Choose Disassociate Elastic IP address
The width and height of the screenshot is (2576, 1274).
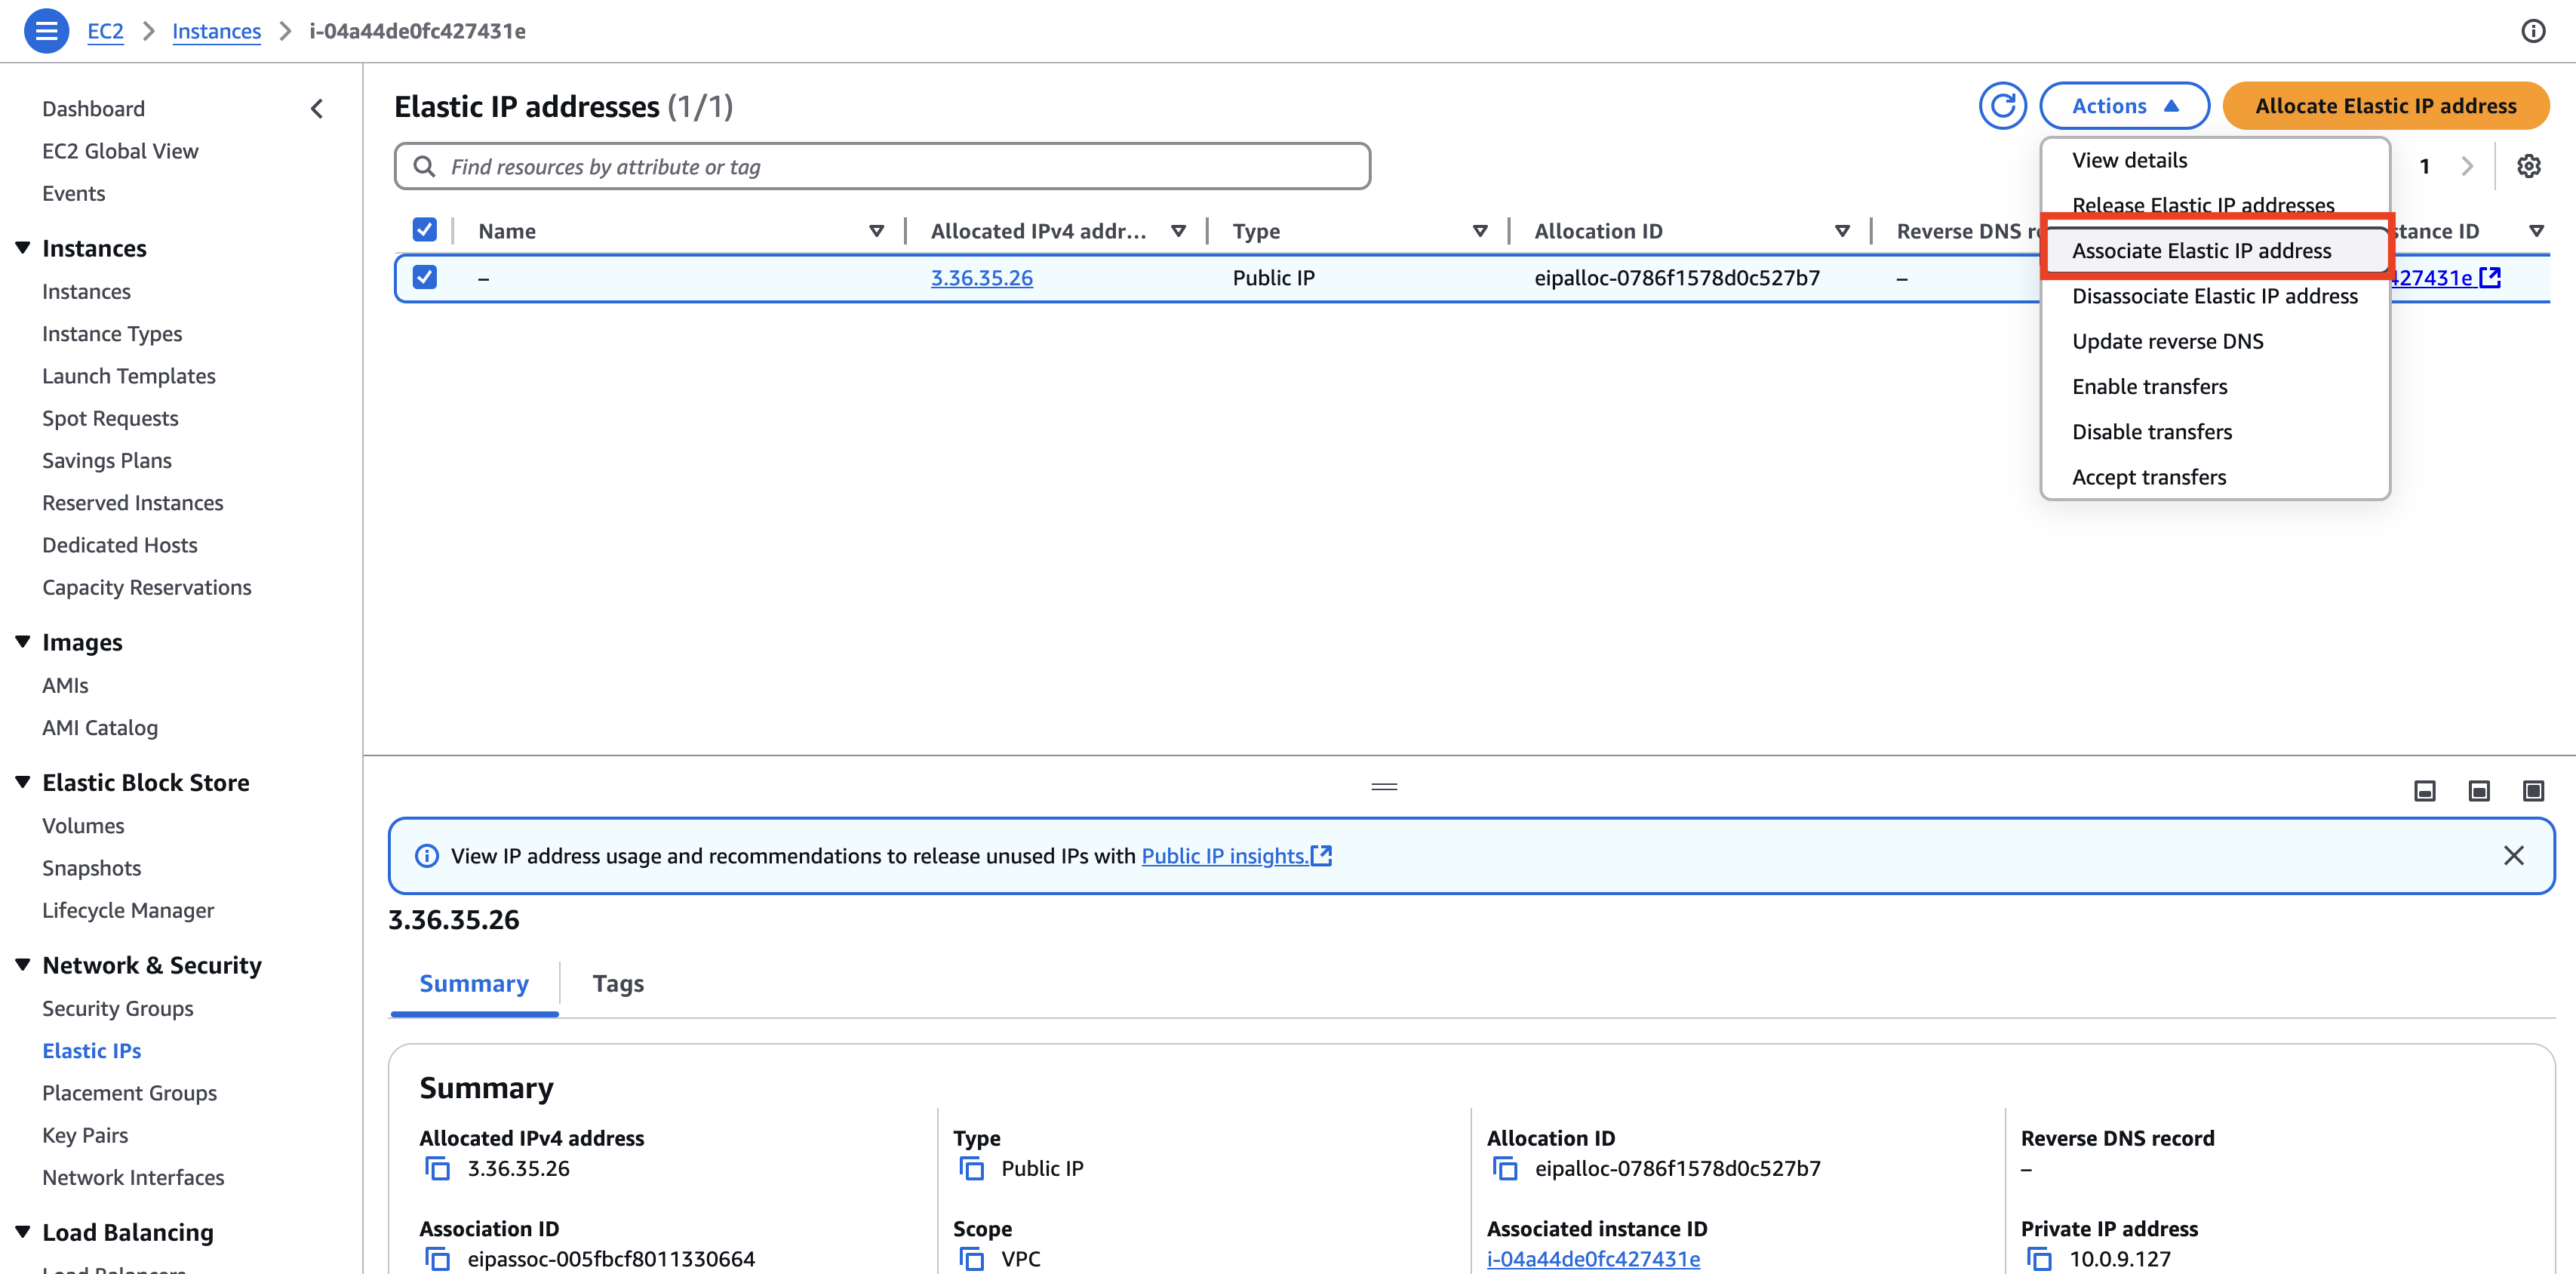tap(2214, 296)
